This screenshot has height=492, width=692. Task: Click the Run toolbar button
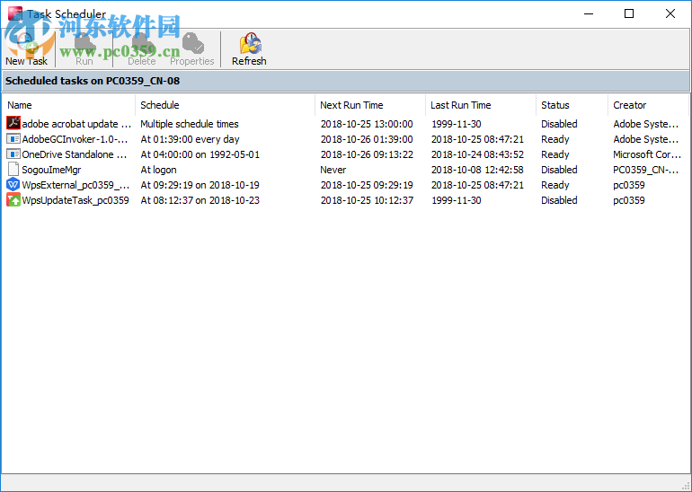coord(84,48)
